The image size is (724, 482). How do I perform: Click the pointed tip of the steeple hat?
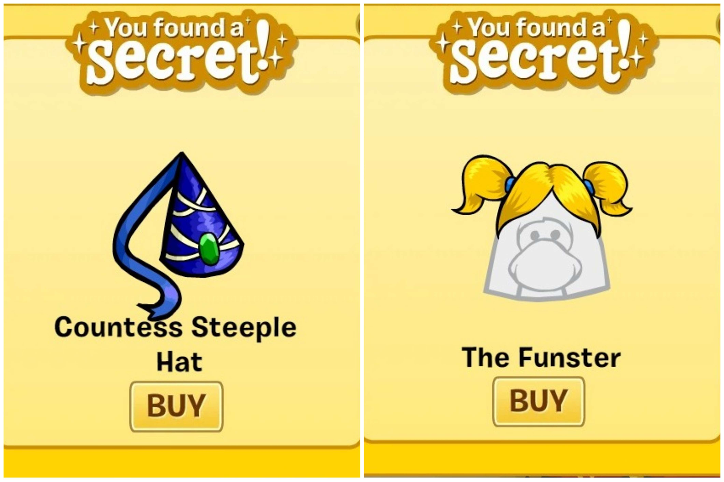(x=182, y=156)
